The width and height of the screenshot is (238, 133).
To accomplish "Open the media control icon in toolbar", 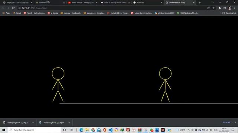I will coord(225,8).
